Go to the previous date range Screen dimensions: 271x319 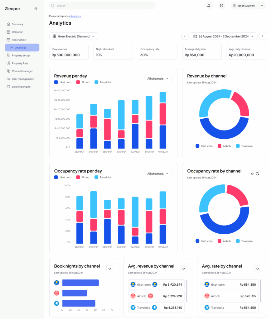pyautogui.click(x=185, y=36)
